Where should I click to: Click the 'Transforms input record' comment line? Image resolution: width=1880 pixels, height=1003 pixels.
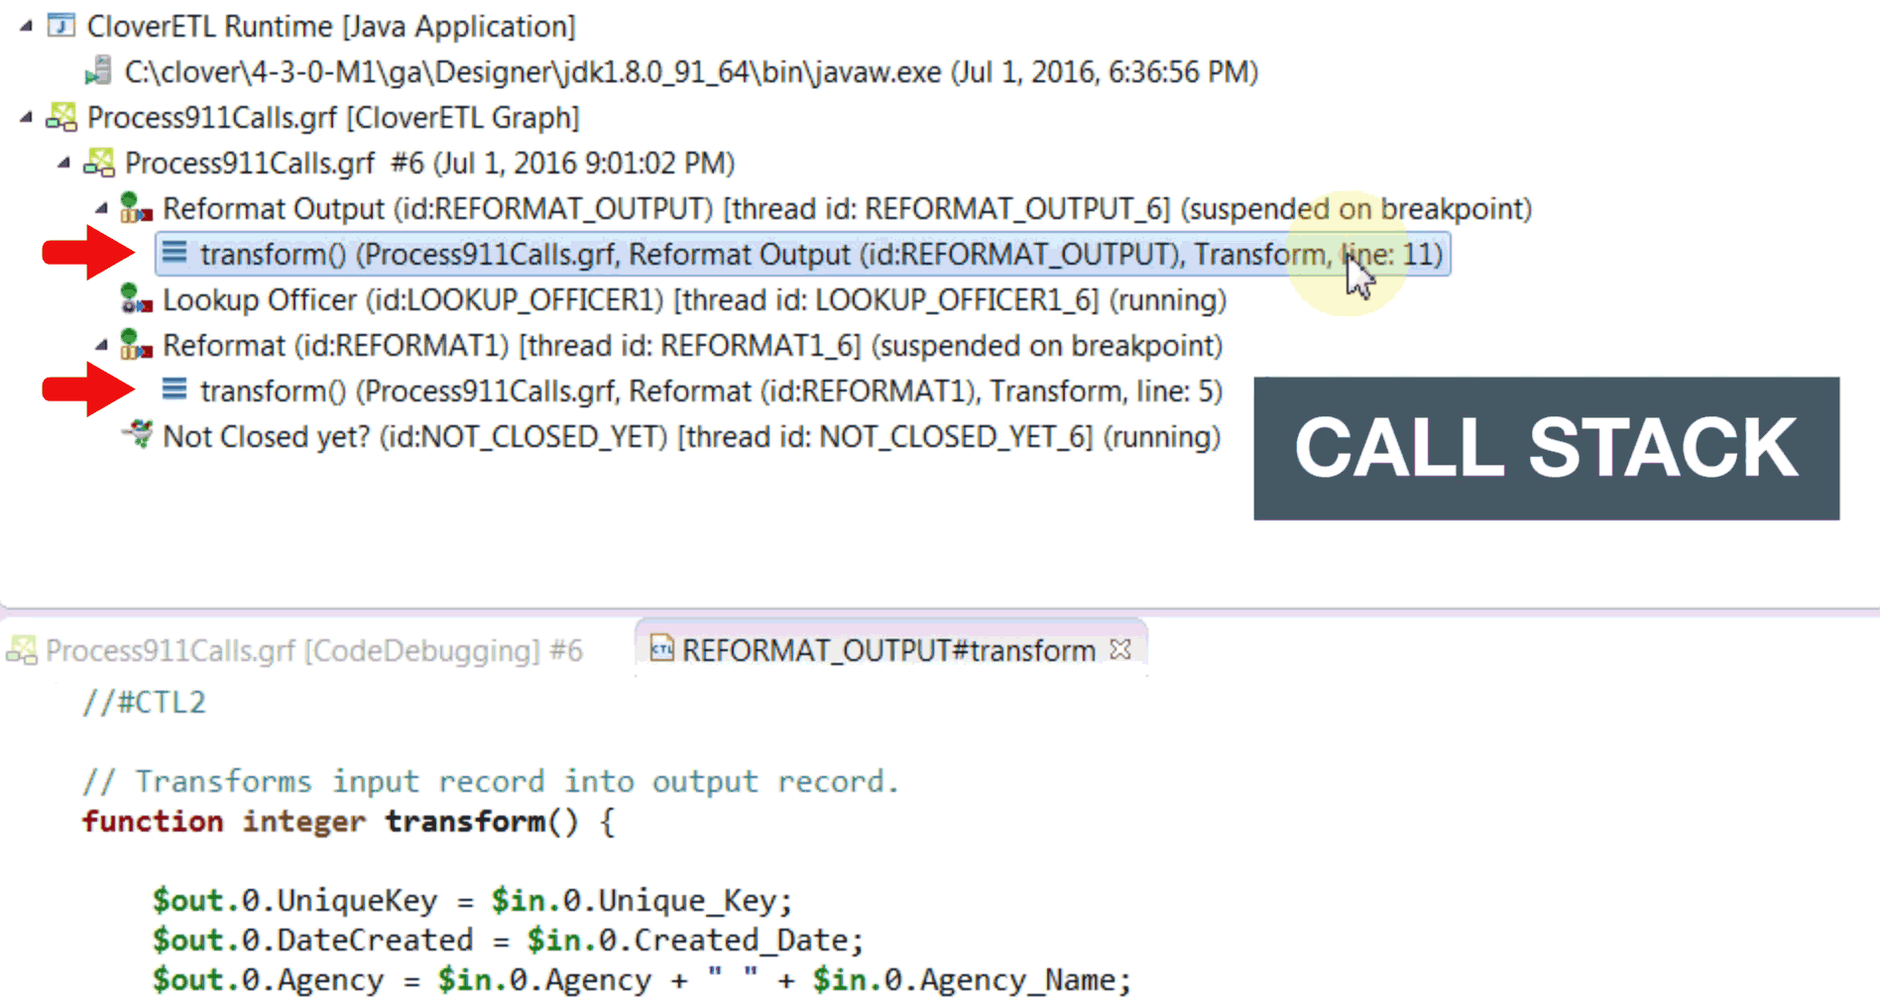click(x=490, y=782)
